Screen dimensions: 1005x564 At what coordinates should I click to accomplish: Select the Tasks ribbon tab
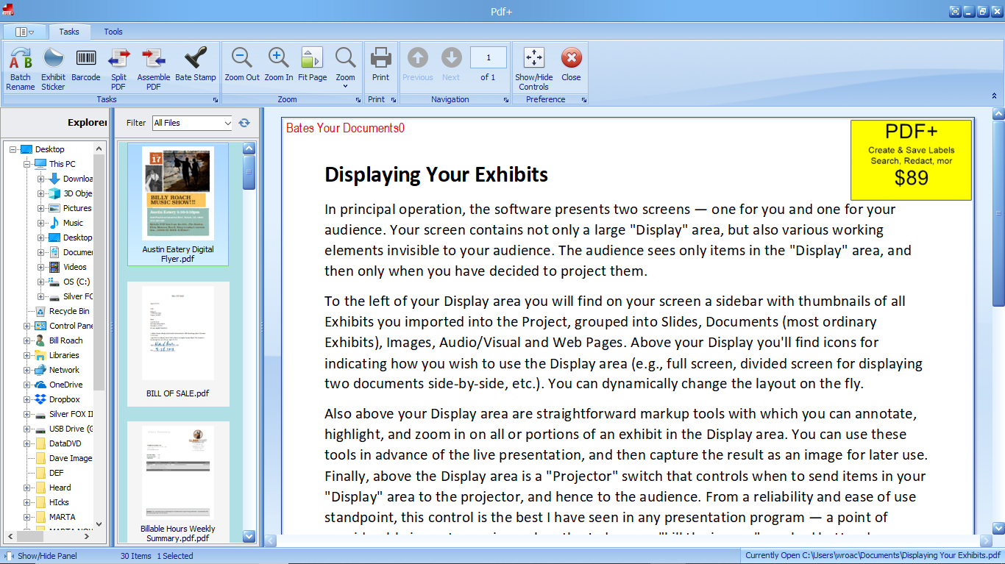pos(69,32)
